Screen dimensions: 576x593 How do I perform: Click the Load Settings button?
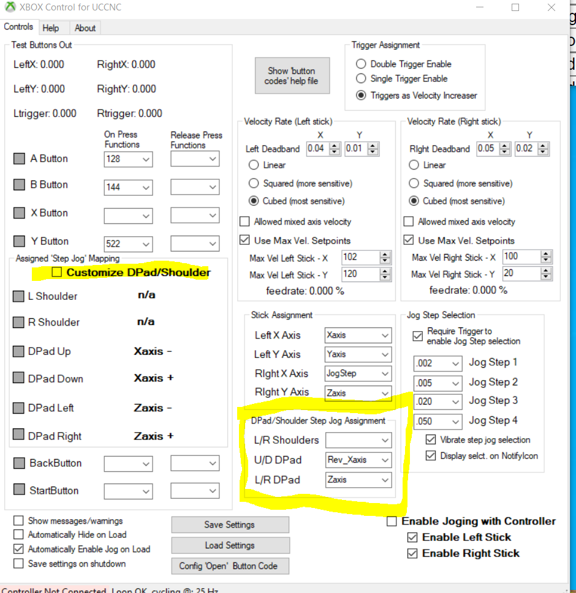(x=230, y=545)
